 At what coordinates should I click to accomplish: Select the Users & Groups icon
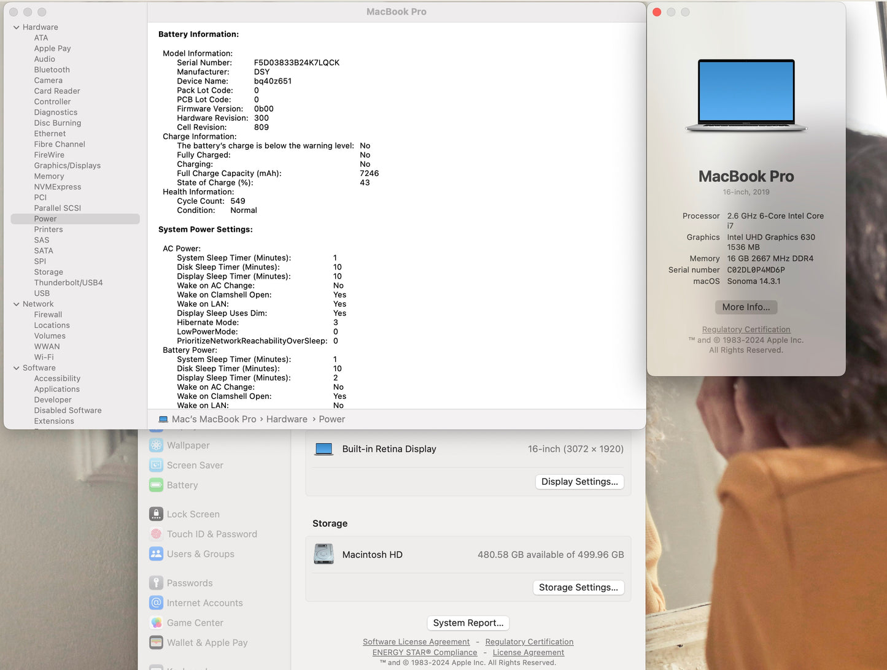coord(157,554)
